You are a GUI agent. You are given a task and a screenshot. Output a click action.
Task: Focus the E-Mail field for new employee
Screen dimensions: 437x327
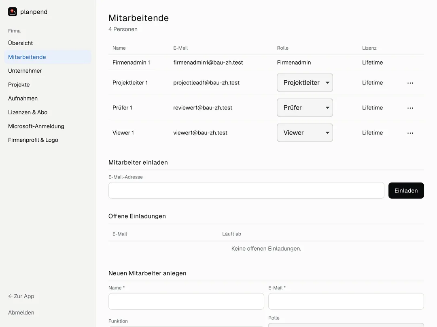tap(346, 302)
